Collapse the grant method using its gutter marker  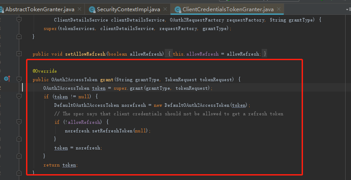click(19, 79)
